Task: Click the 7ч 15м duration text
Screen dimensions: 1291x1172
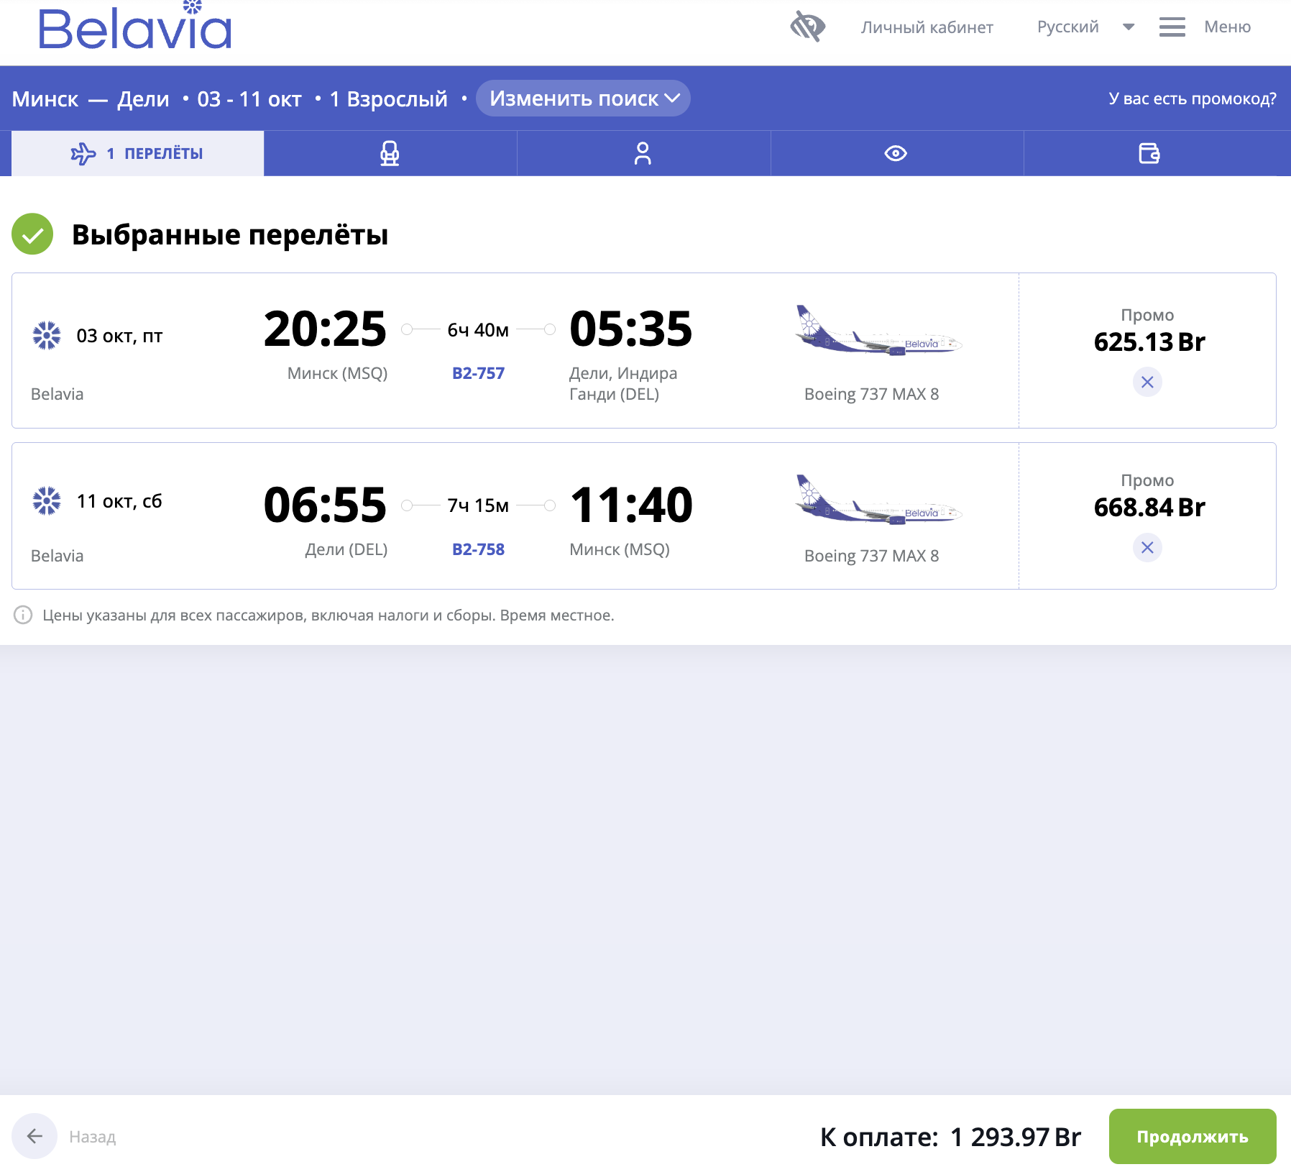Action: (478, 505)
